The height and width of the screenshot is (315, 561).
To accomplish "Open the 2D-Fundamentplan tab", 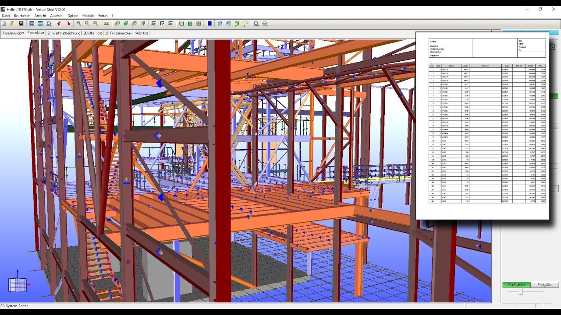I will point(118,33).
